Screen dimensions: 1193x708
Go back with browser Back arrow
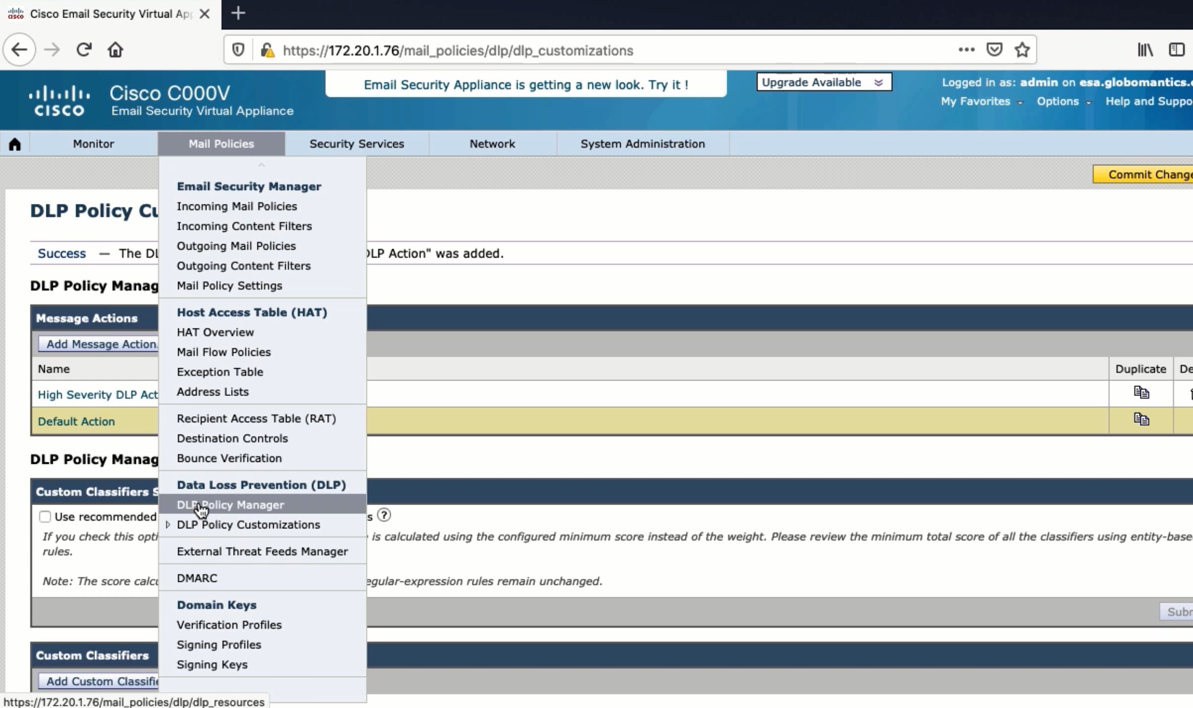(19, 50)
